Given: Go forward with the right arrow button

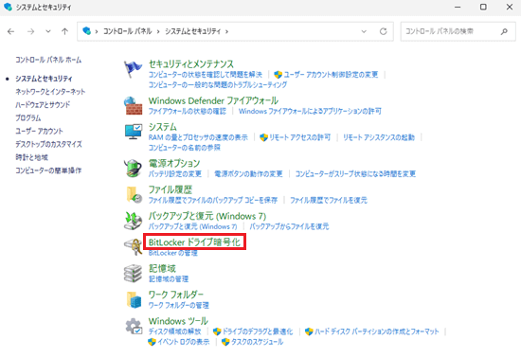Looking at the screenshot, I should pyautogui.click(x=31, y=31).
